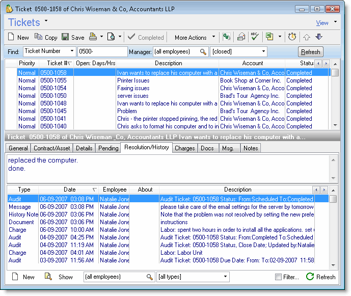Click the Copy ticket icon
This screenshot has height=296, width=351.
[x=39, y=37]
